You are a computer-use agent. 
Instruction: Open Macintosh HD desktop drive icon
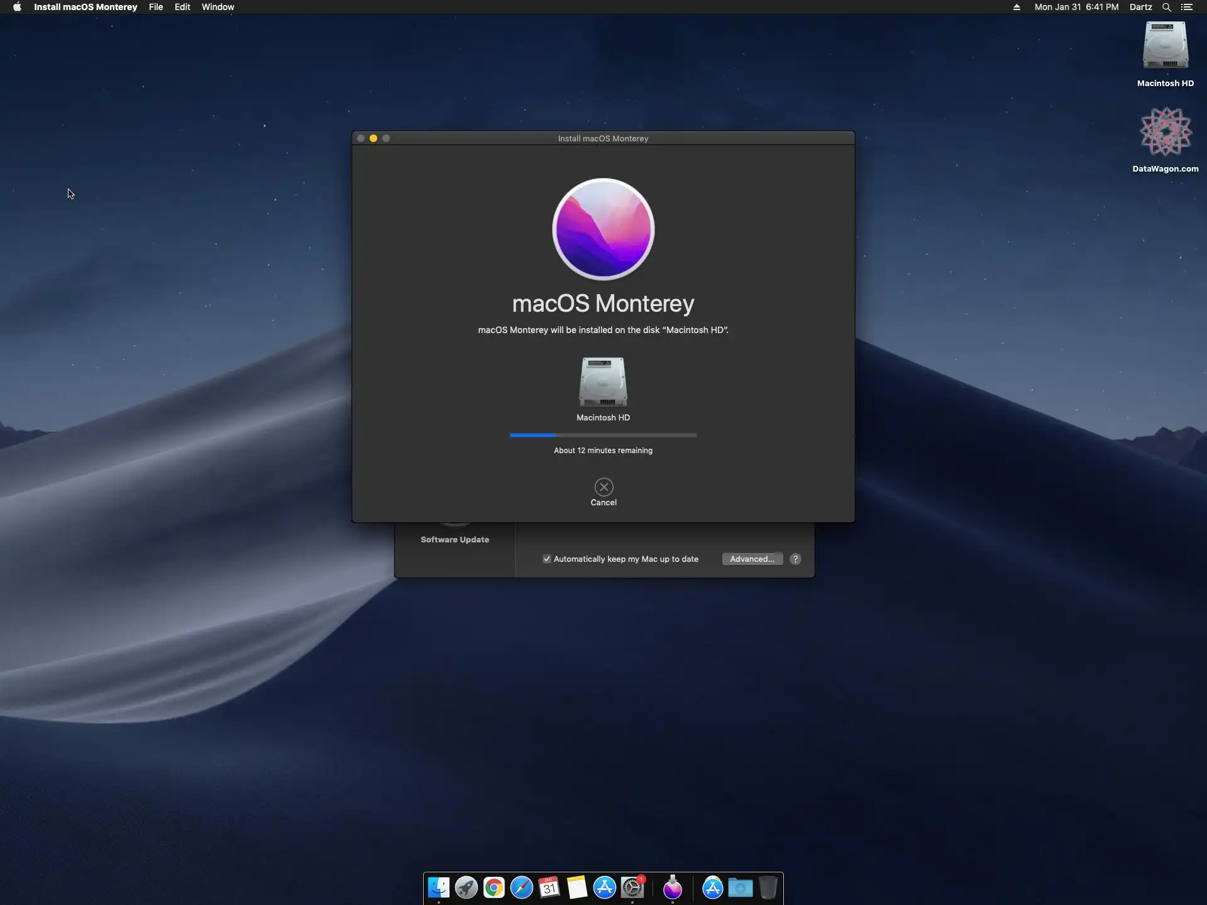[x=1165, y=46]
